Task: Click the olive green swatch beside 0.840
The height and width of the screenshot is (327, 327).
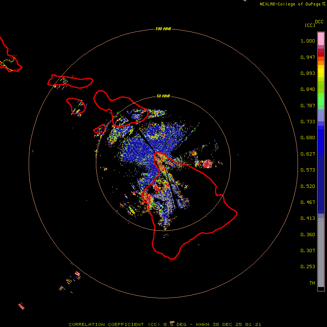Action: click(x=321, y=87)
